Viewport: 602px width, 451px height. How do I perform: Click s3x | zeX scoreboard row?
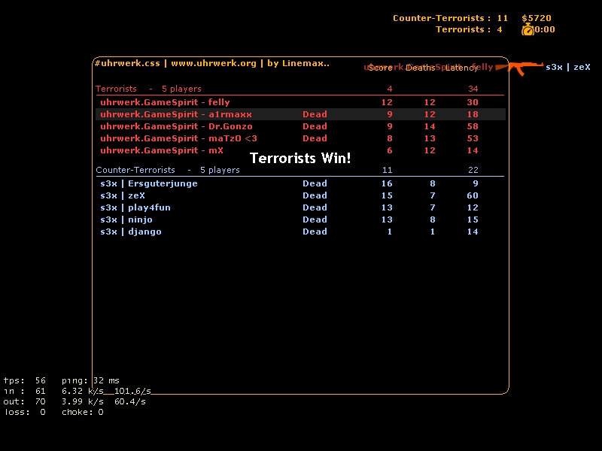(122, 195)
